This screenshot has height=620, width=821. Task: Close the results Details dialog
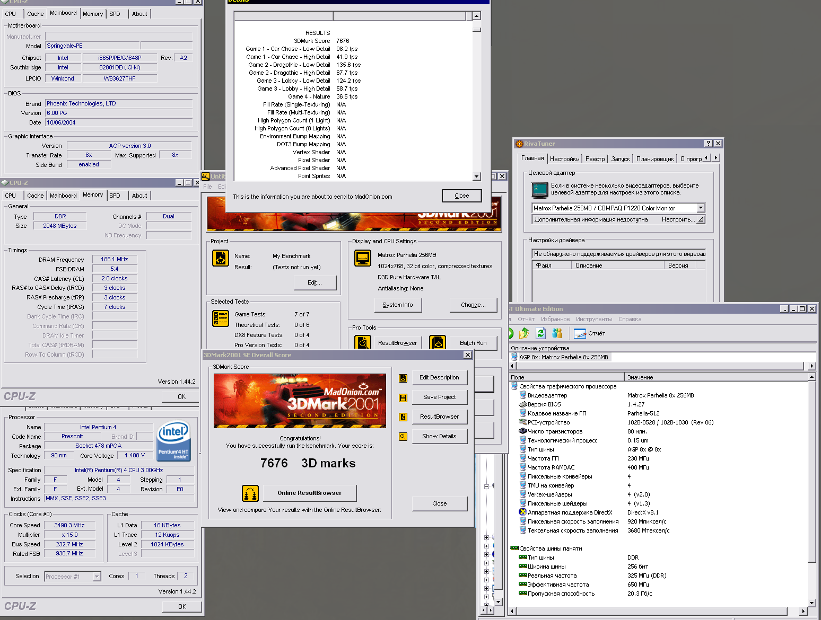tap(462, 196)
